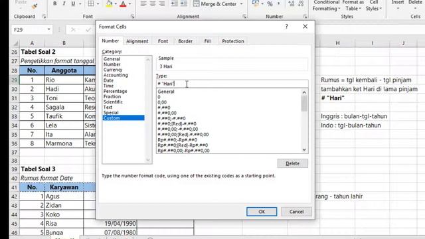425x239 pixels.
Task: Center text horizontally in ribbon
Action: (153, 3)
